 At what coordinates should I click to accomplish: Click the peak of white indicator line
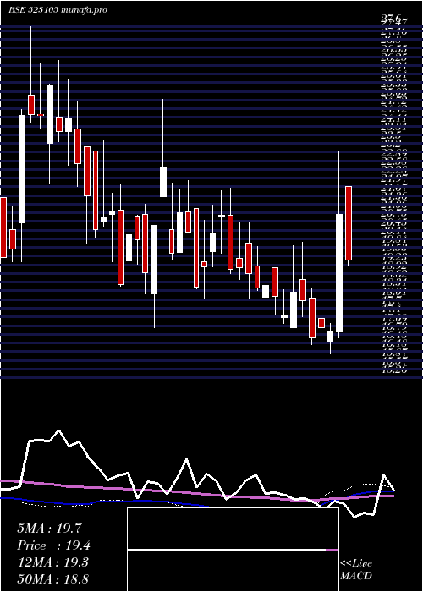(x=58, y=430)
